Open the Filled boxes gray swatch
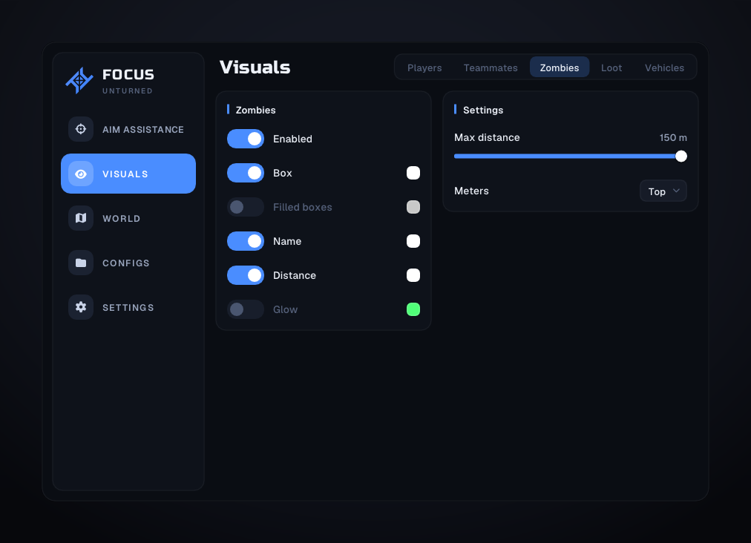 (413, 208)
